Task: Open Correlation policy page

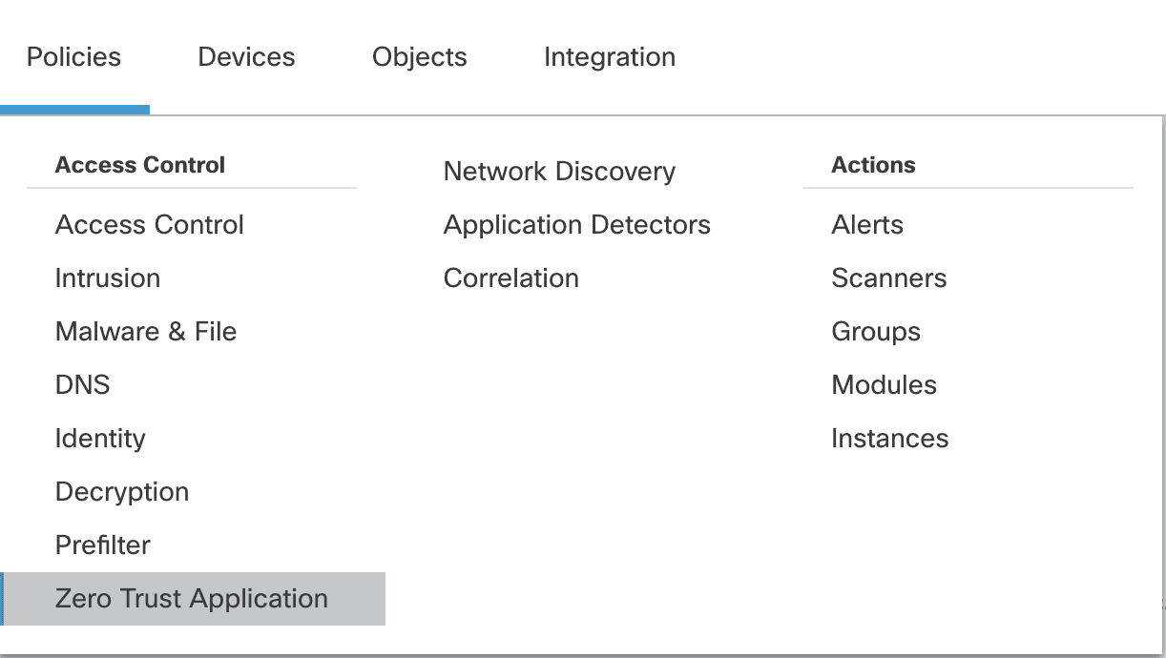Action: point(511,278)
